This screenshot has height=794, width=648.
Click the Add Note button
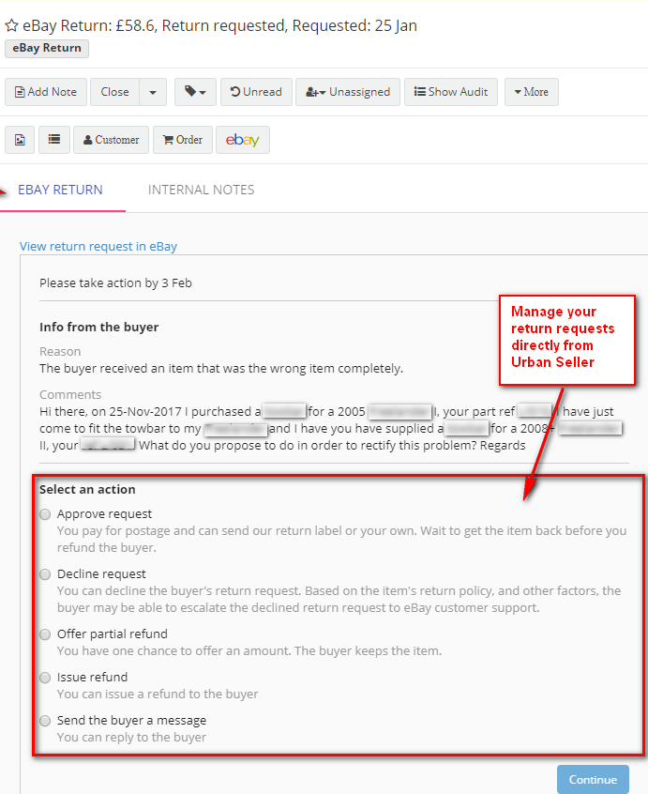tap(46, 92)
